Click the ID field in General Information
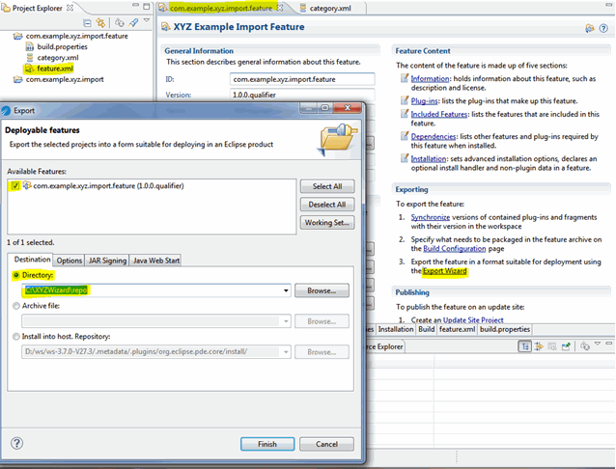 tap(302, 79)
